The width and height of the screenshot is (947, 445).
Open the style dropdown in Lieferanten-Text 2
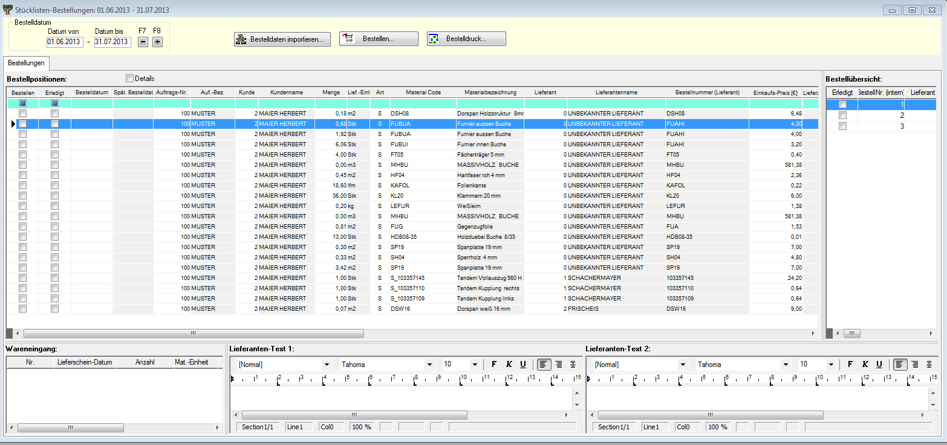(x=683, y=365)
